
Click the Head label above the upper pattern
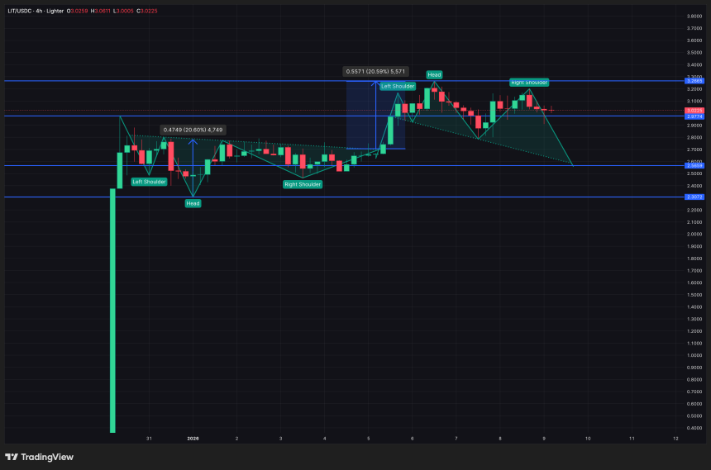[x=434, y=75]
